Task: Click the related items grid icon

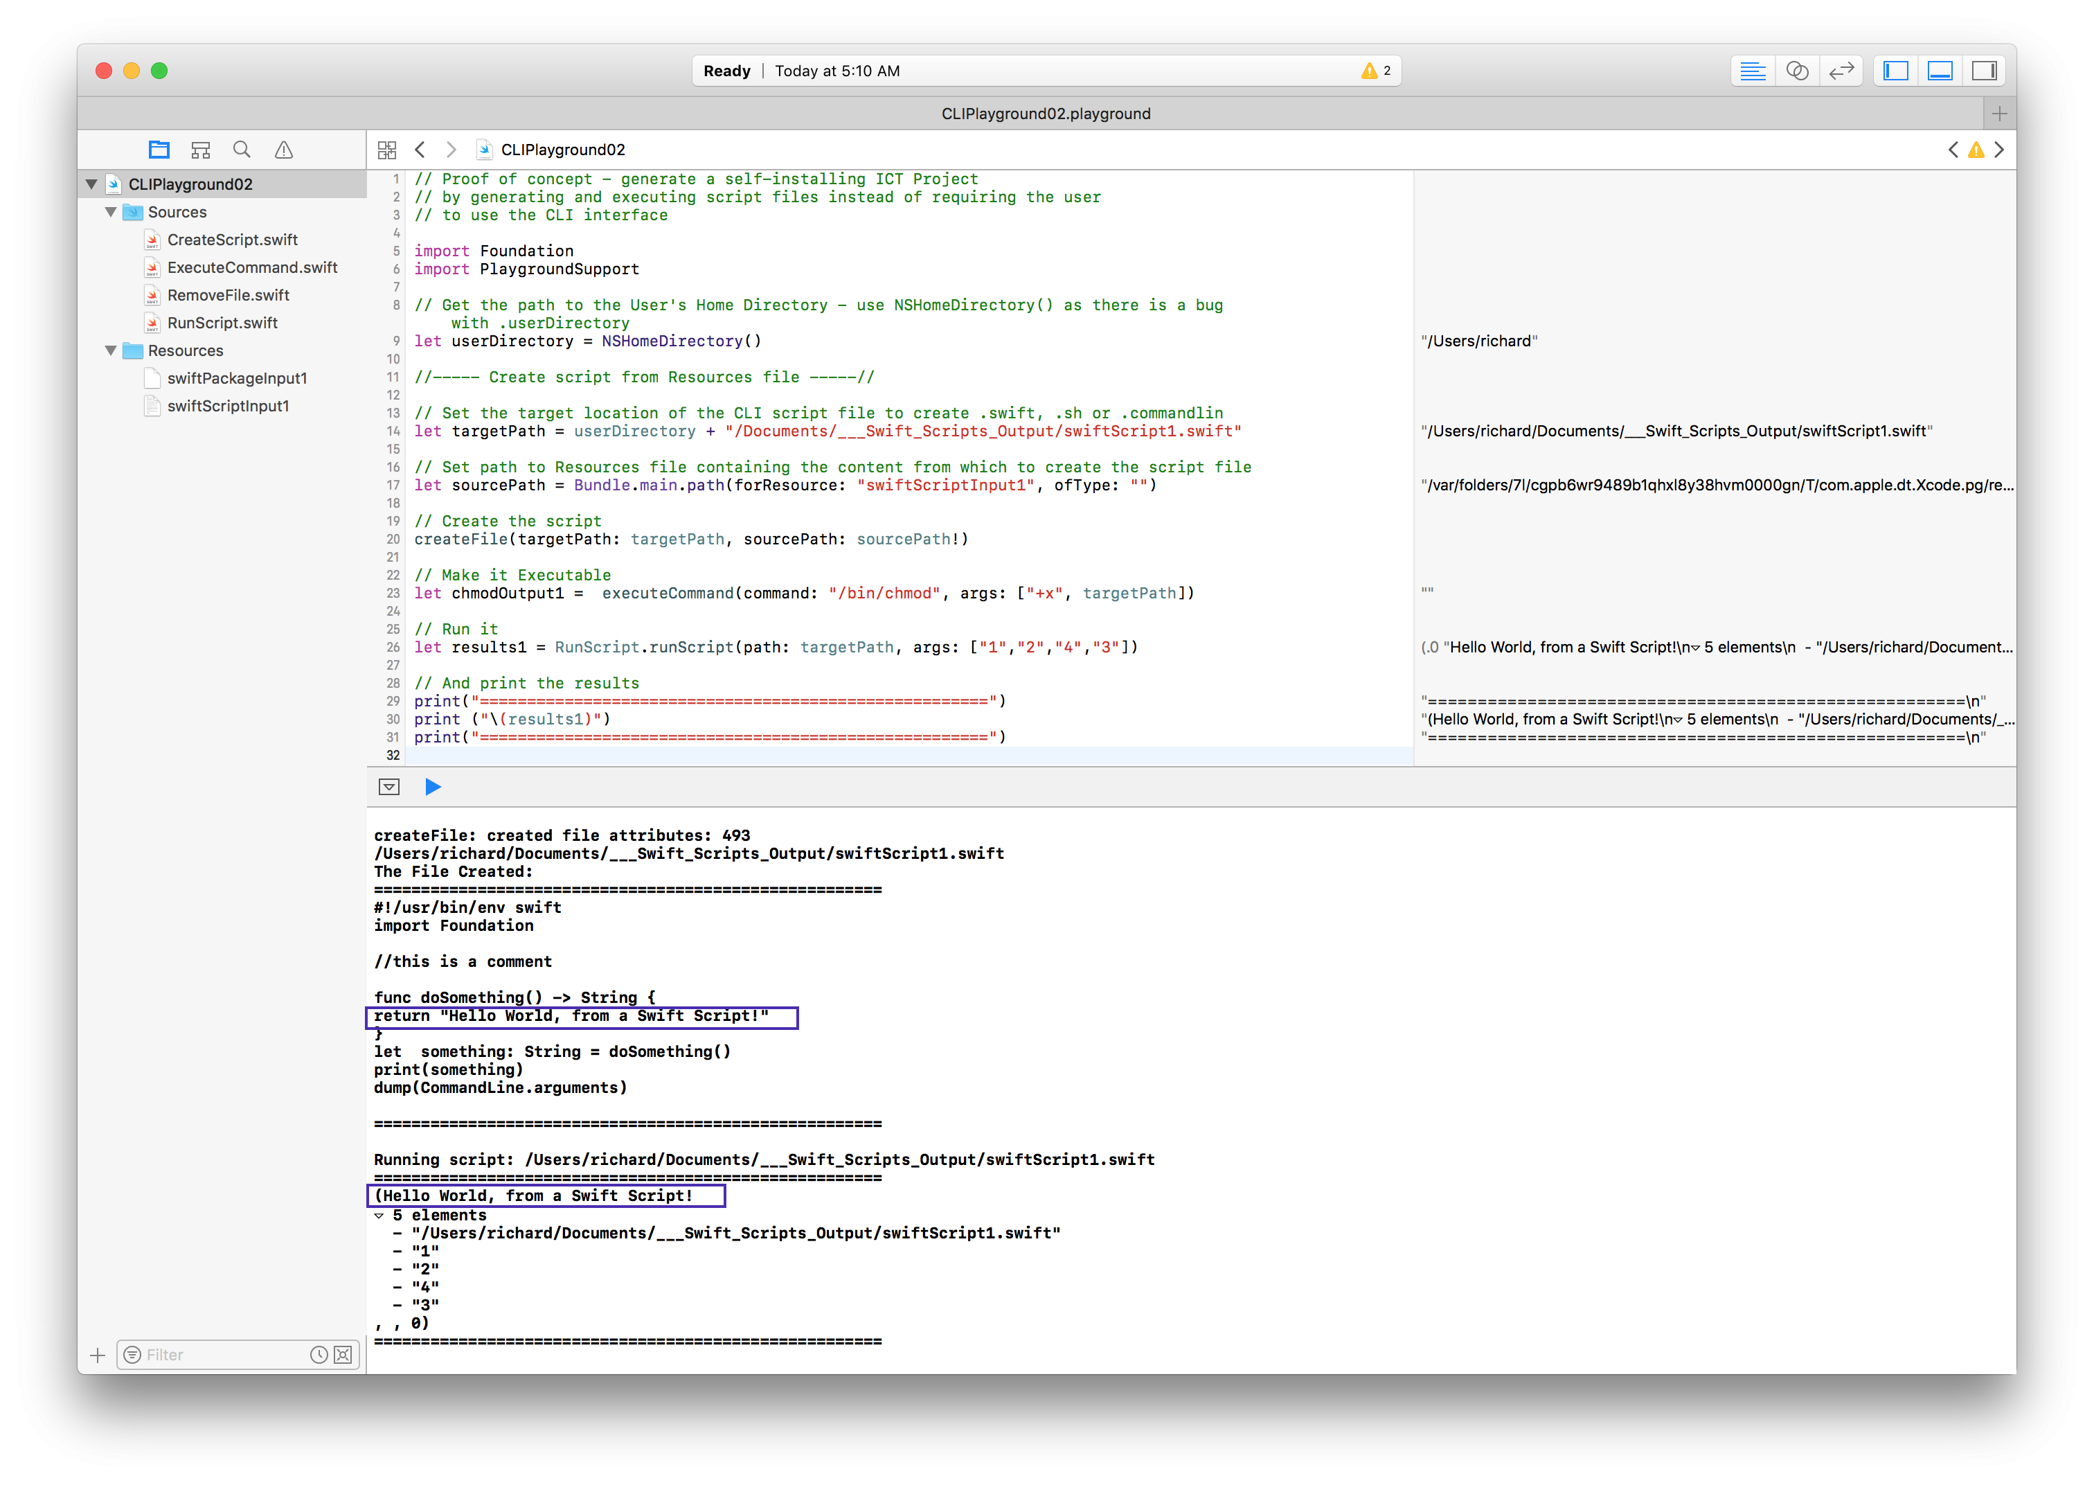Action: click(386, 150)
